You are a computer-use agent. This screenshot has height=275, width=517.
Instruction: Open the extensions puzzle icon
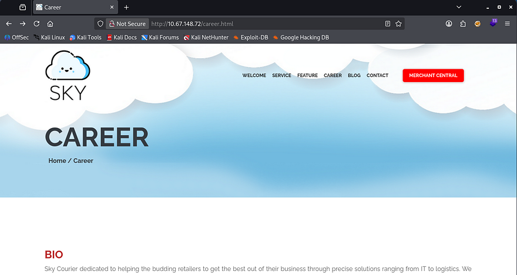(x=463, y=24)
